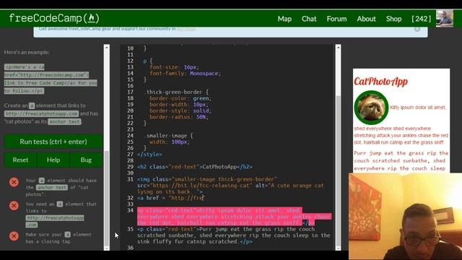Click the Purr jump paragraph in preview
Image resolution: width=462 pixels, height=260 pixels.
[x=401, y=161]
